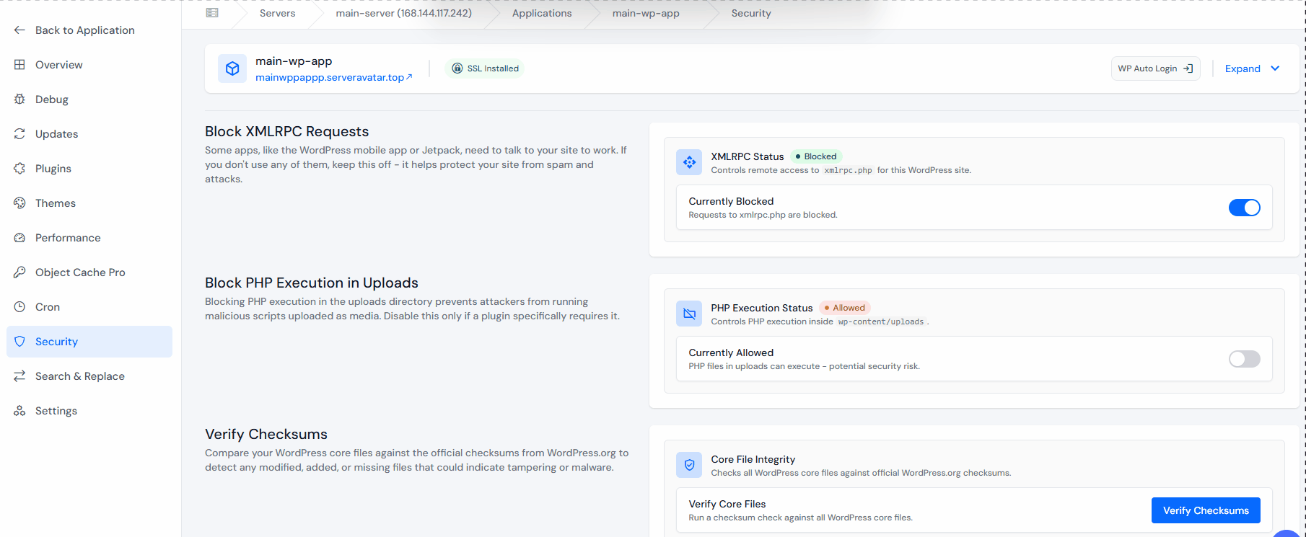Click main-wp-app in the breadcrumb
The image size is (1306, 537).
click(646, 13)
